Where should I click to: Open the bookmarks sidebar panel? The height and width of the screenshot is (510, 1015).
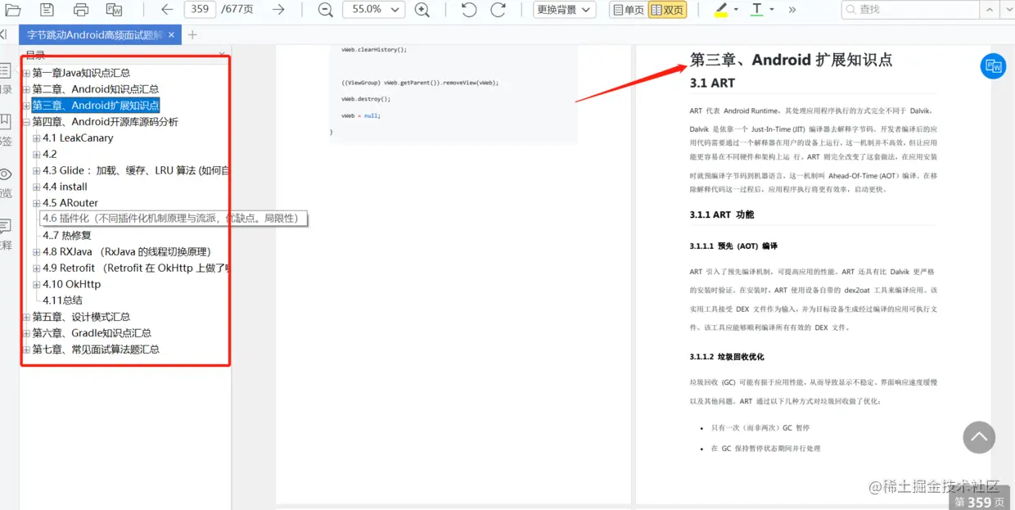[x=6, y=130]
